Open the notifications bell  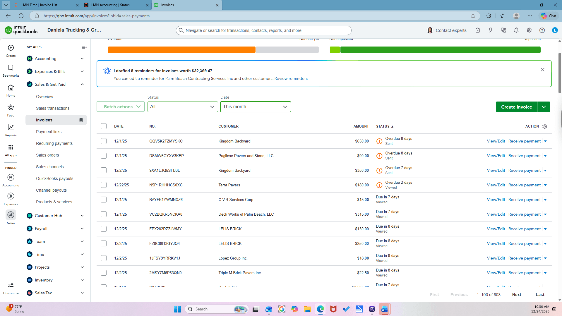pos(516,30)
